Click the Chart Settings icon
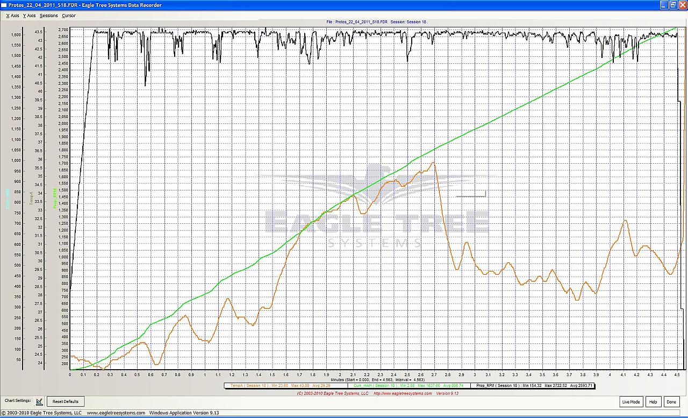 click(x=39, y=401)
